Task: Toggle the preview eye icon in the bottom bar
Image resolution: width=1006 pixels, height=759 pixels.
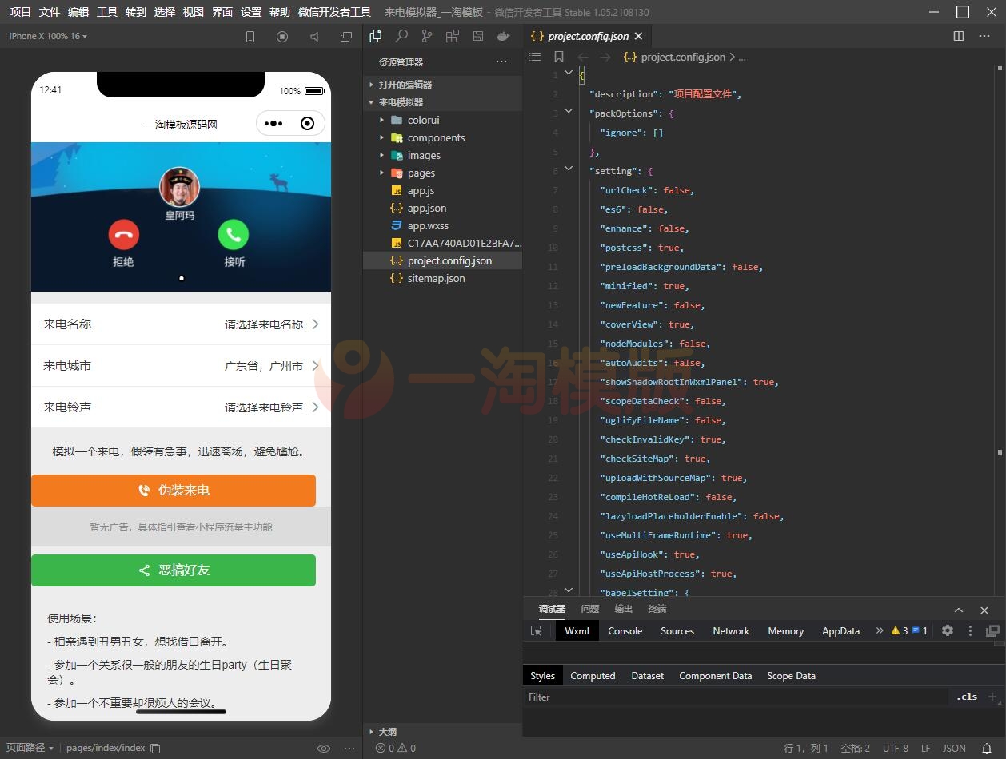Action: click(324, 749)
